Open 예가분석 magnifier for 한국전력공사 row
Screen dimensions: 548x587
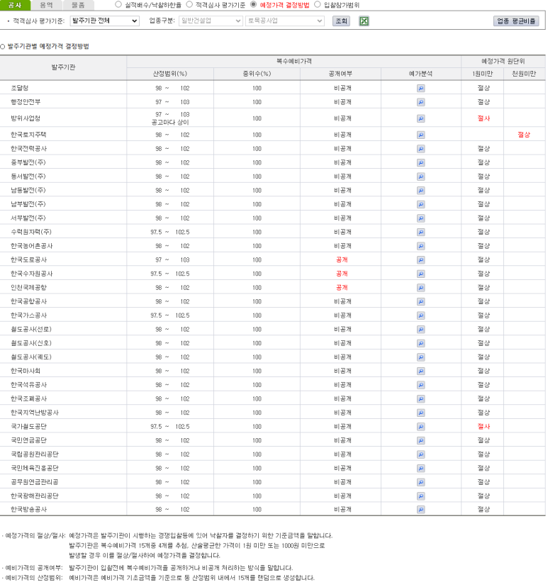tap(420, 149)
